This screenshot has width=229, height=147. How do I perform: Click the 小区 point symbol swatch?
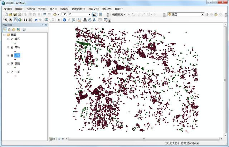15,60
